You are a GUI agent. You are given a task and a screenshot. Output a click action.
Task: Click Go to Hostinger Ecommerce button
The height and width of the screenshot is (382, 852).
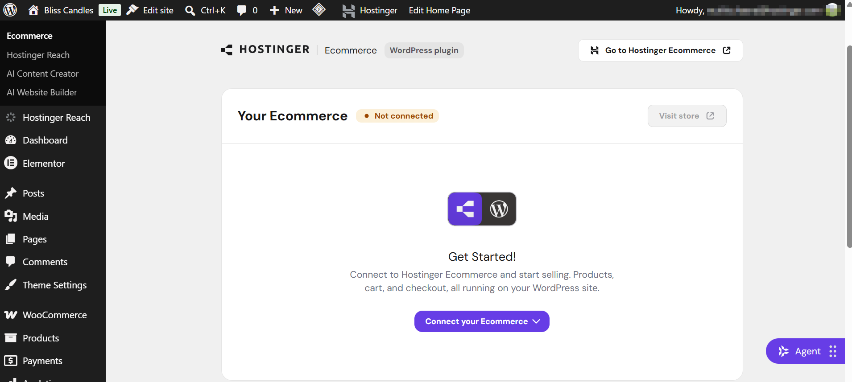(x=660, y=50)
